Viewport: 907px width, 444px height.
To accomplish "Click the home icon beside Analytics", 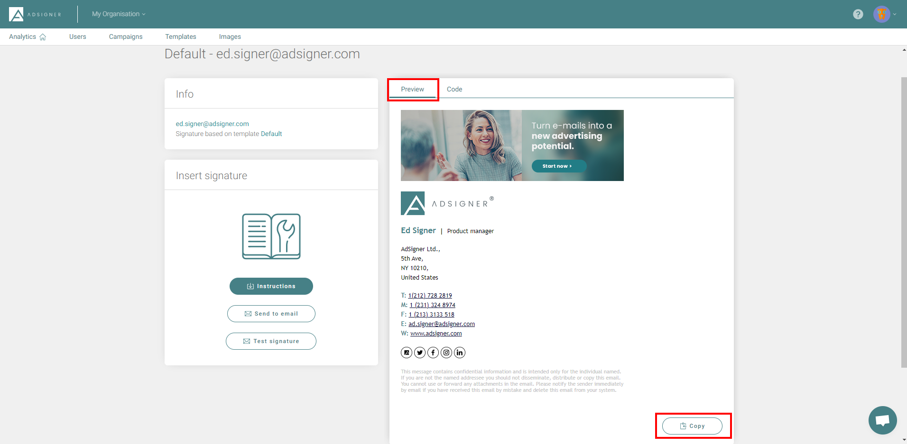I will (43, 37).
